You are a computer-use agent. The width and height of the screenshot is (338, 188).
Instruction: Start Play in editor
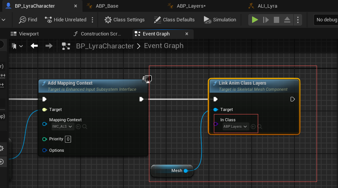coord(255,20)
